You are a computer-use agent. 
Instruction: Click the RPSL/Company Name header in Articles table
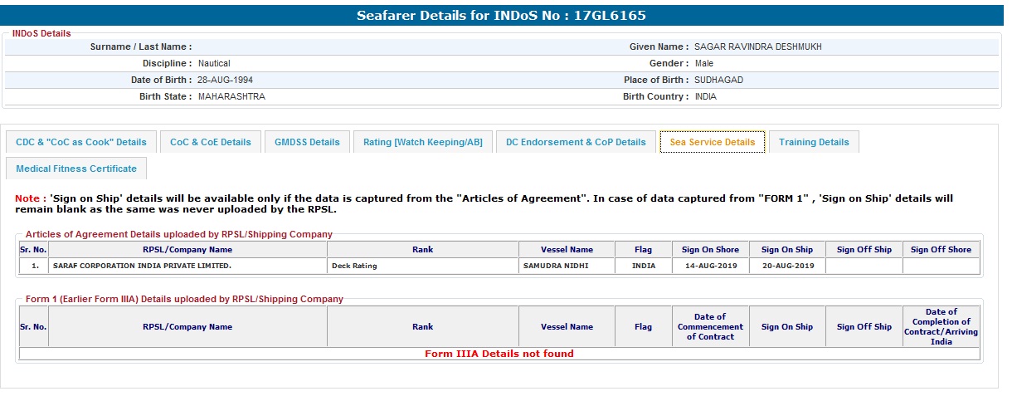coord(187,249)
